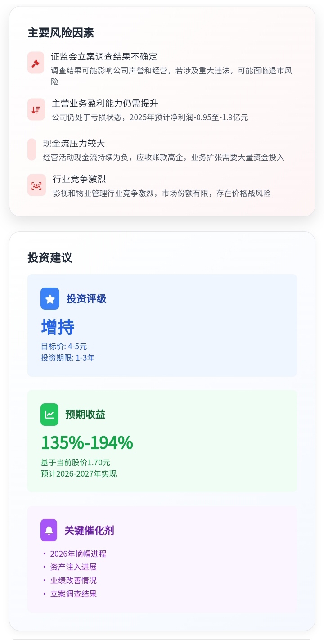Viewport: 324px width, 640px height.
Task: Click the 基于当前股价1.70元 note
Action: [75, 463]
